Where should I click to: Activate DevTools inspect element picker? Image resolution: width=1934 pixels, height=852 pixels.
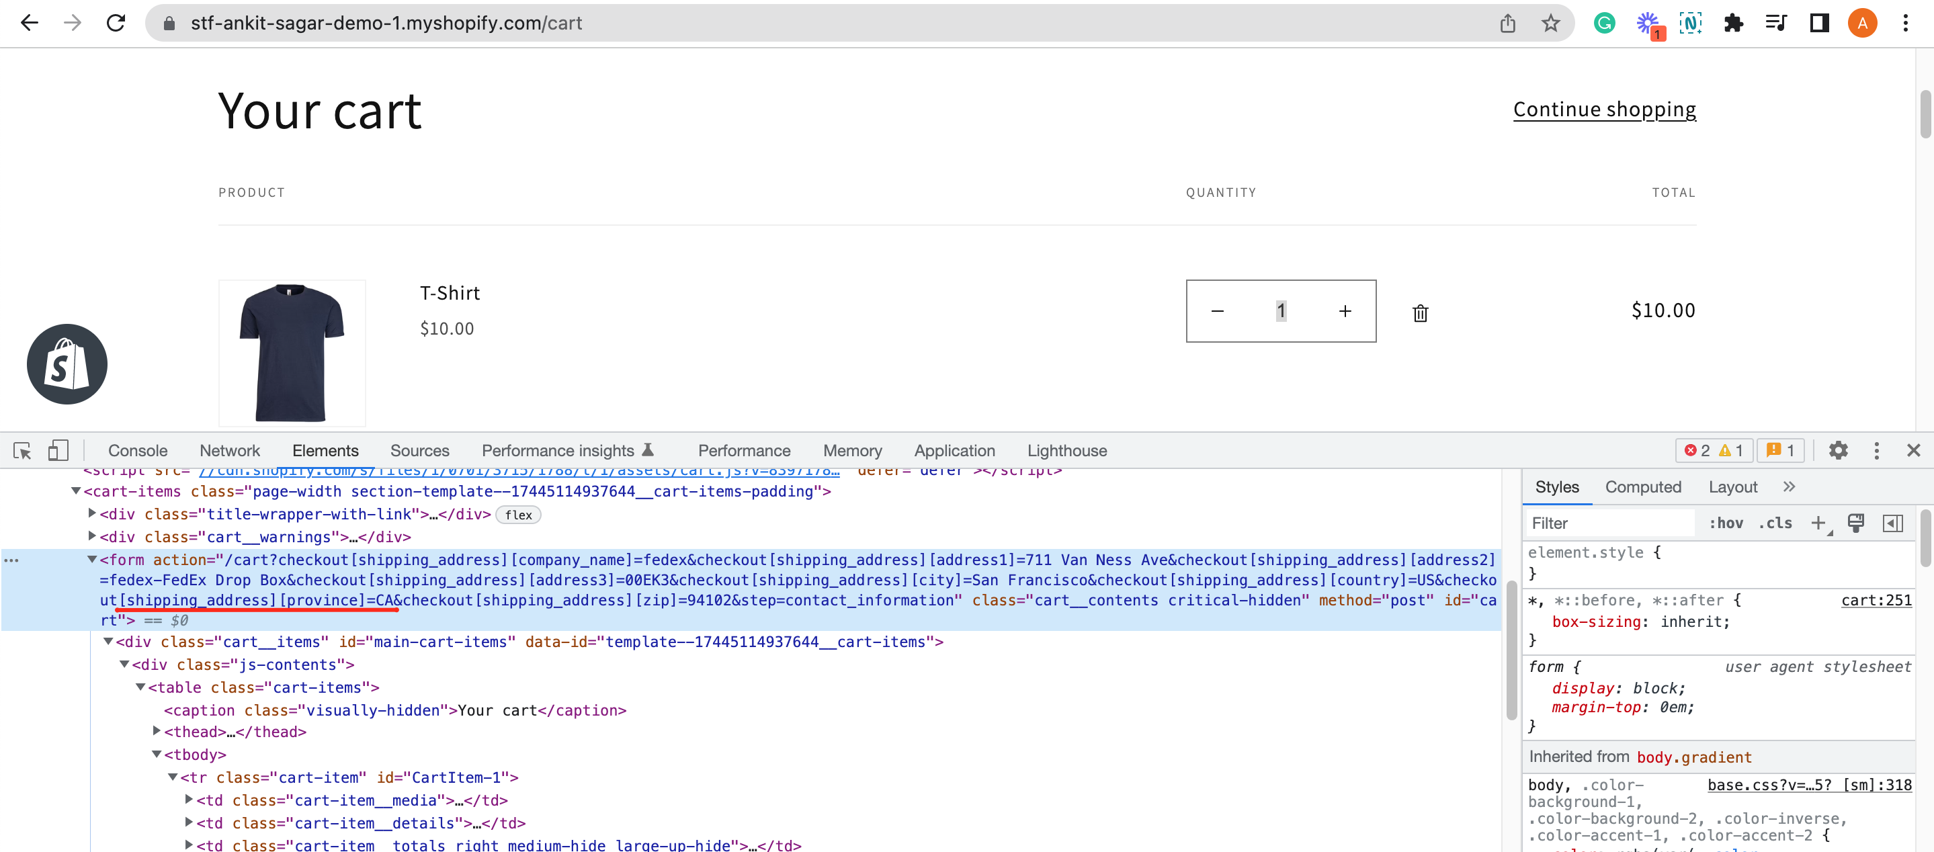pyautogui.click(x=22, y=450)
